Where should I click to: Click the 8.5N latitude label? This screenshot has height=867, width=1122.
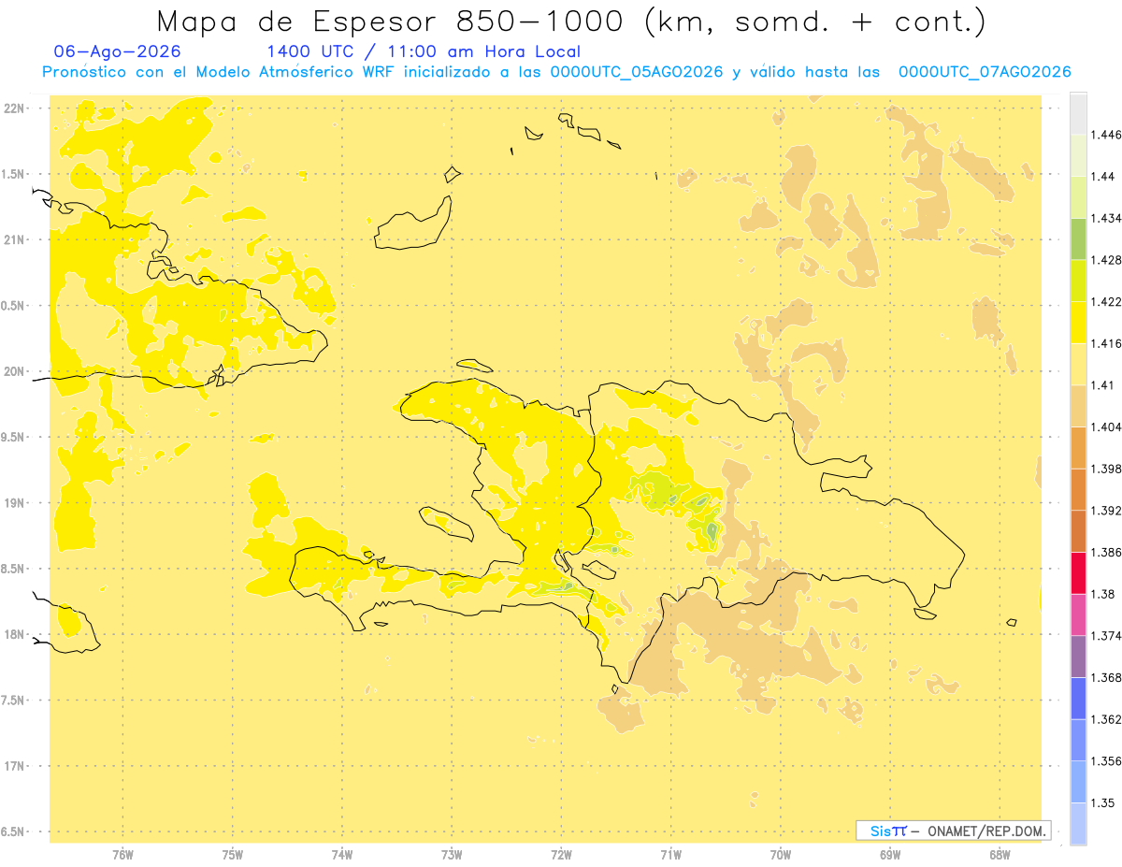tap(14, 569)
